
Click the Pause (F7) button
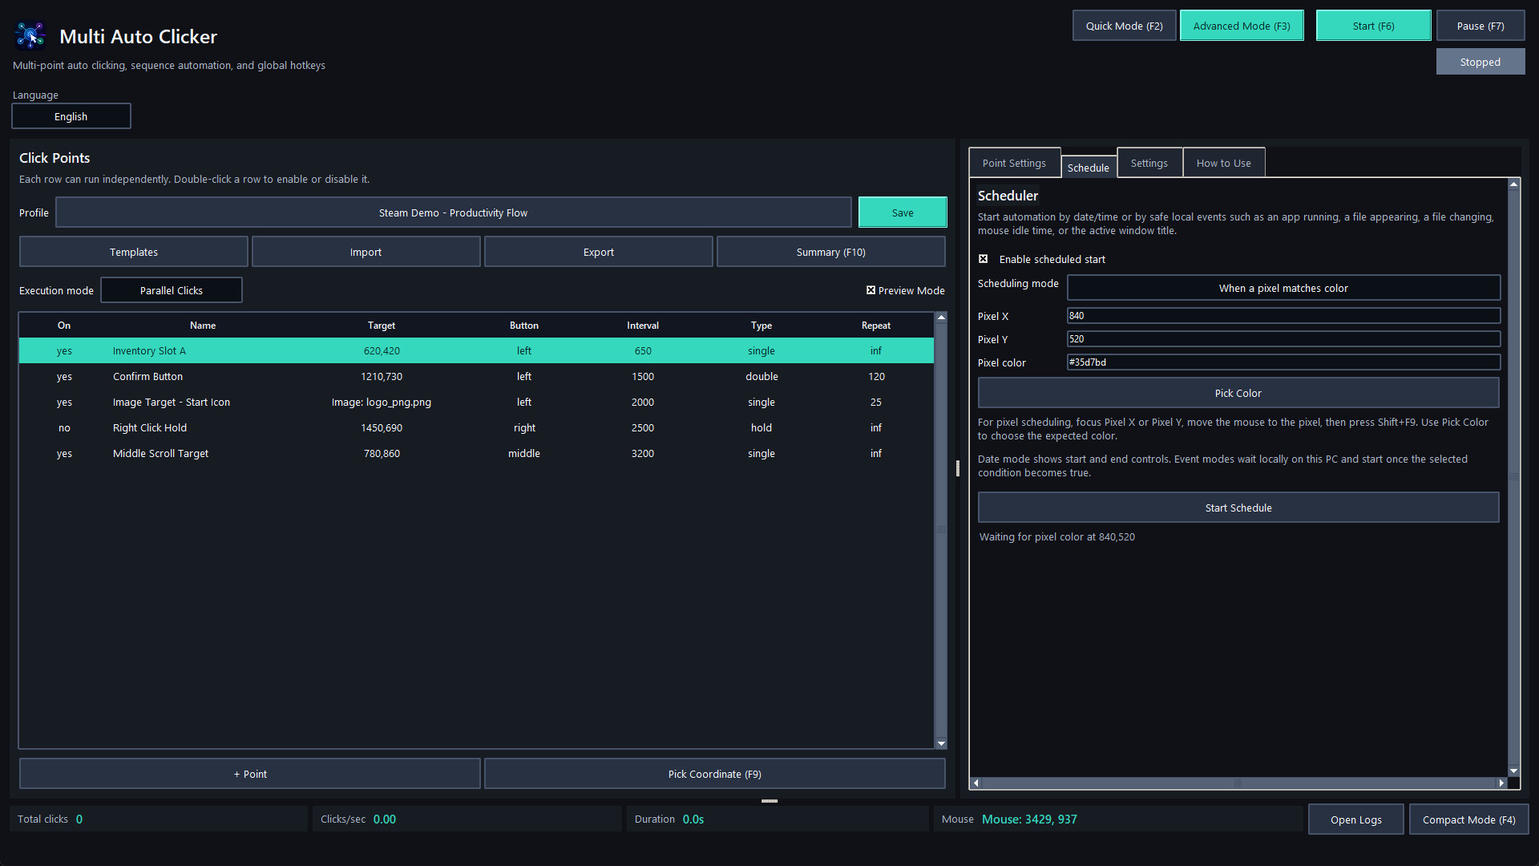1480,26
